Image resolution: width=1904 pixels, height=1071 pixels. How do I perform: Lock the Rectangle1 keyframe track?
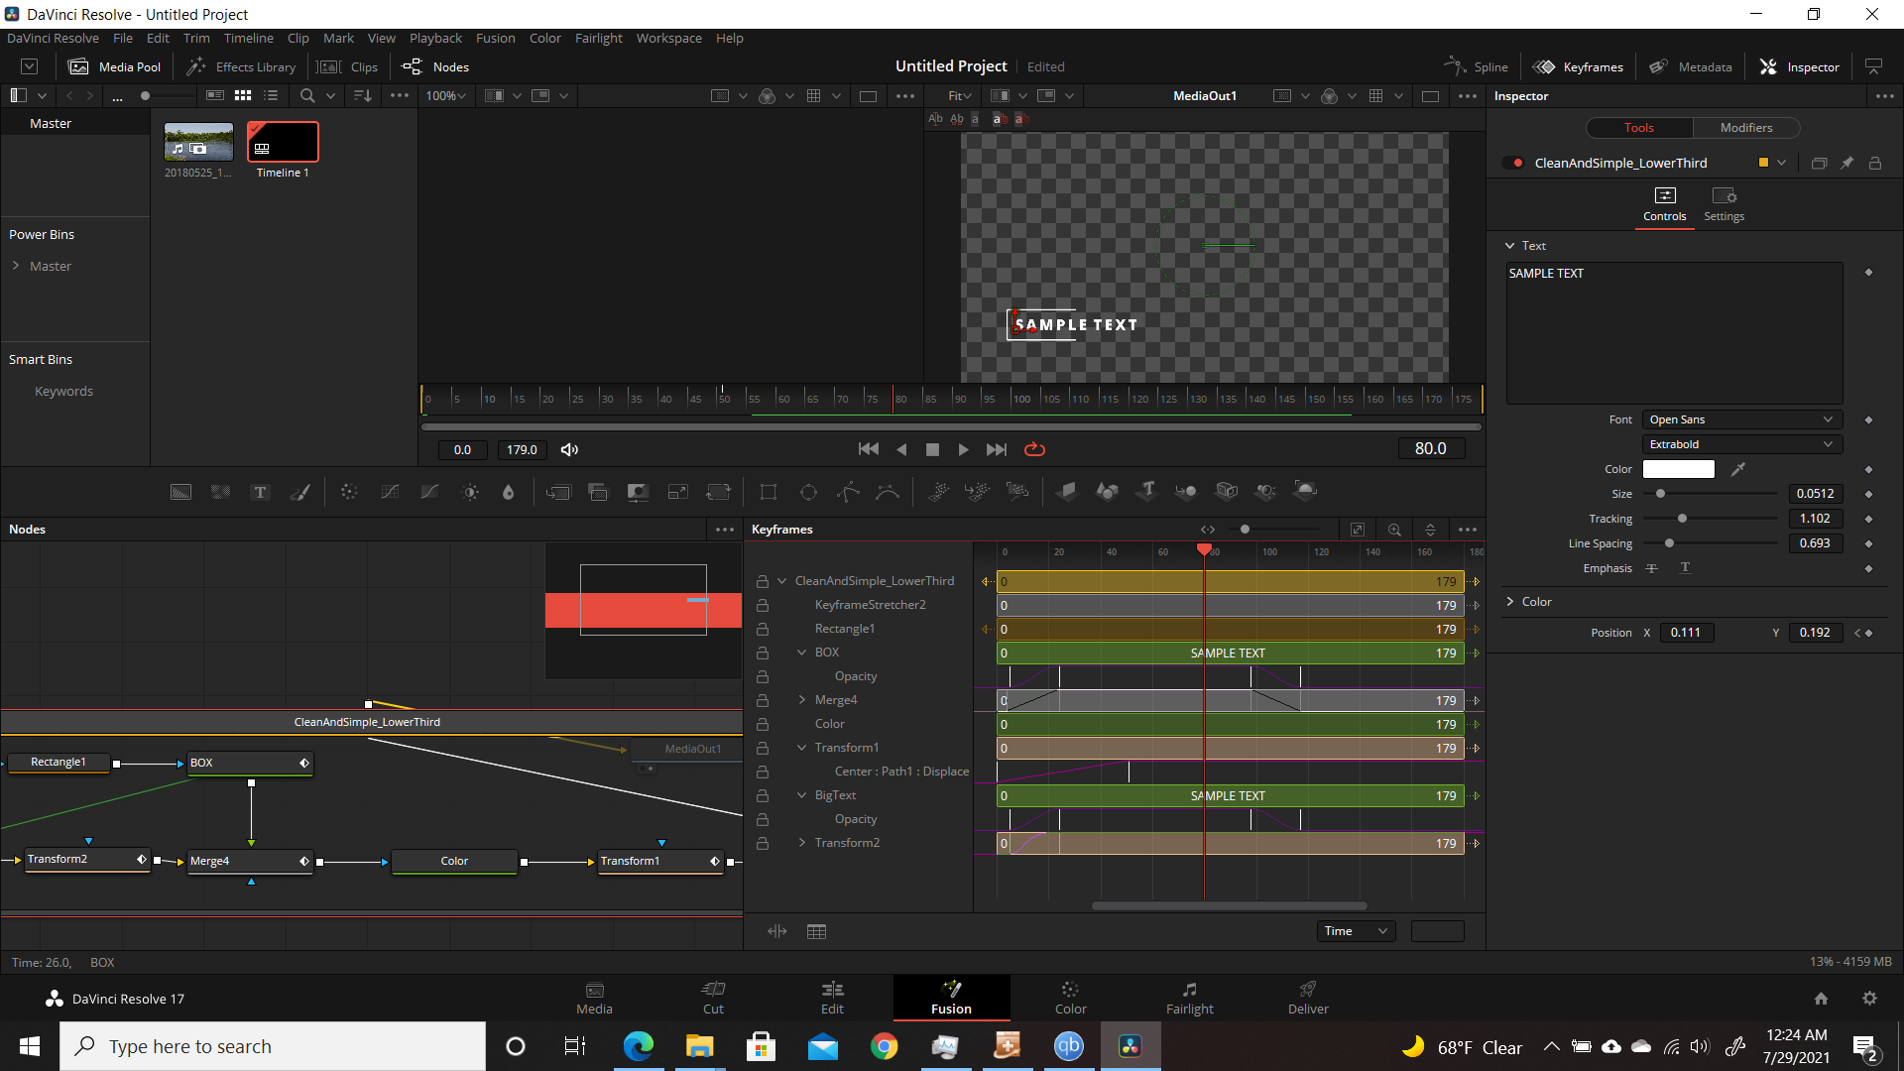[x=763, y=629]
